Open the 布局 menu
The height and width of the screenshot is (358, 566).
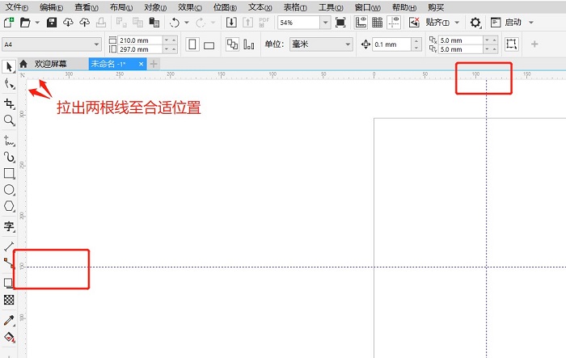pyautogui.click(x=121, y=7)
